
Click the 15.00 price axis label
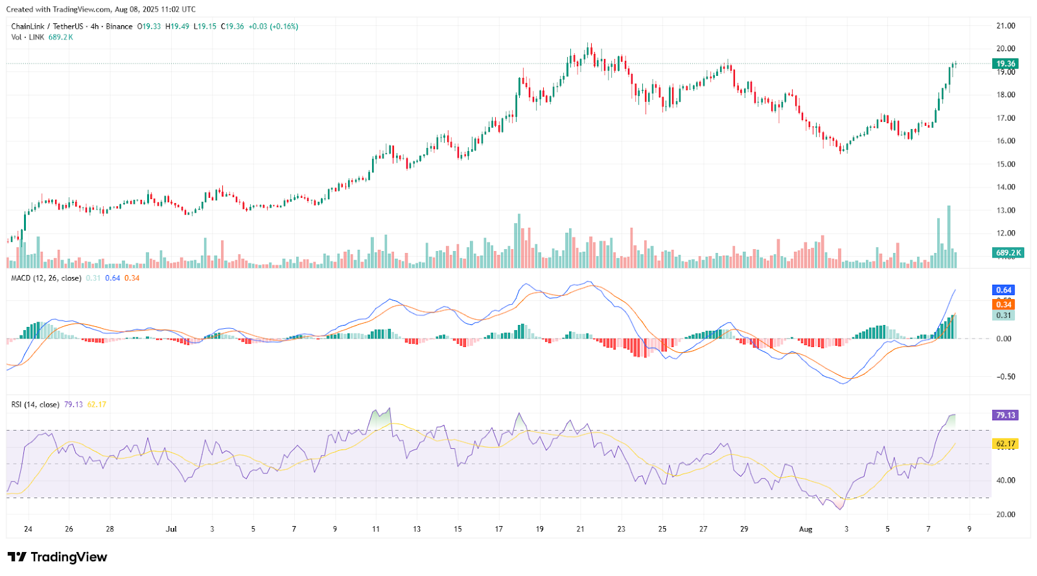click(x=1006, y=164)
